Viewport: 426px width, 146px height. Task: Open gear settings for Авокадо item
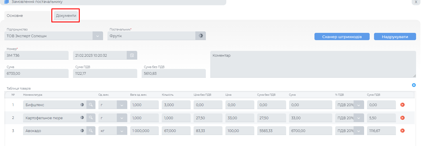click(82, 131)
